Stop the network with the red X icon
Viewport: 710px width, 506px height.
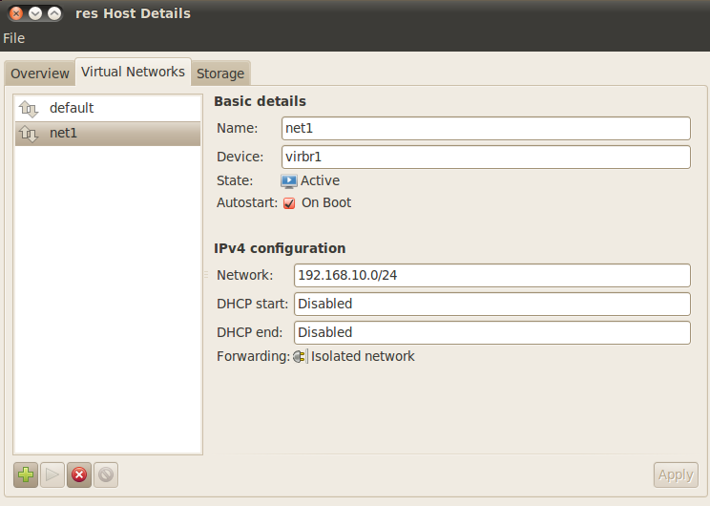click(79, 474)
